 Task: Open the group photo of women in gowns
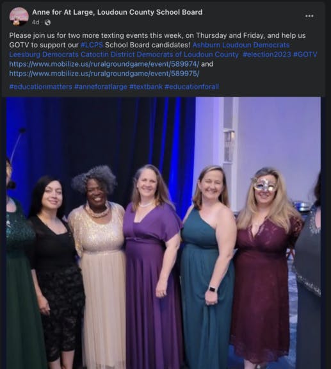(163, 233)
